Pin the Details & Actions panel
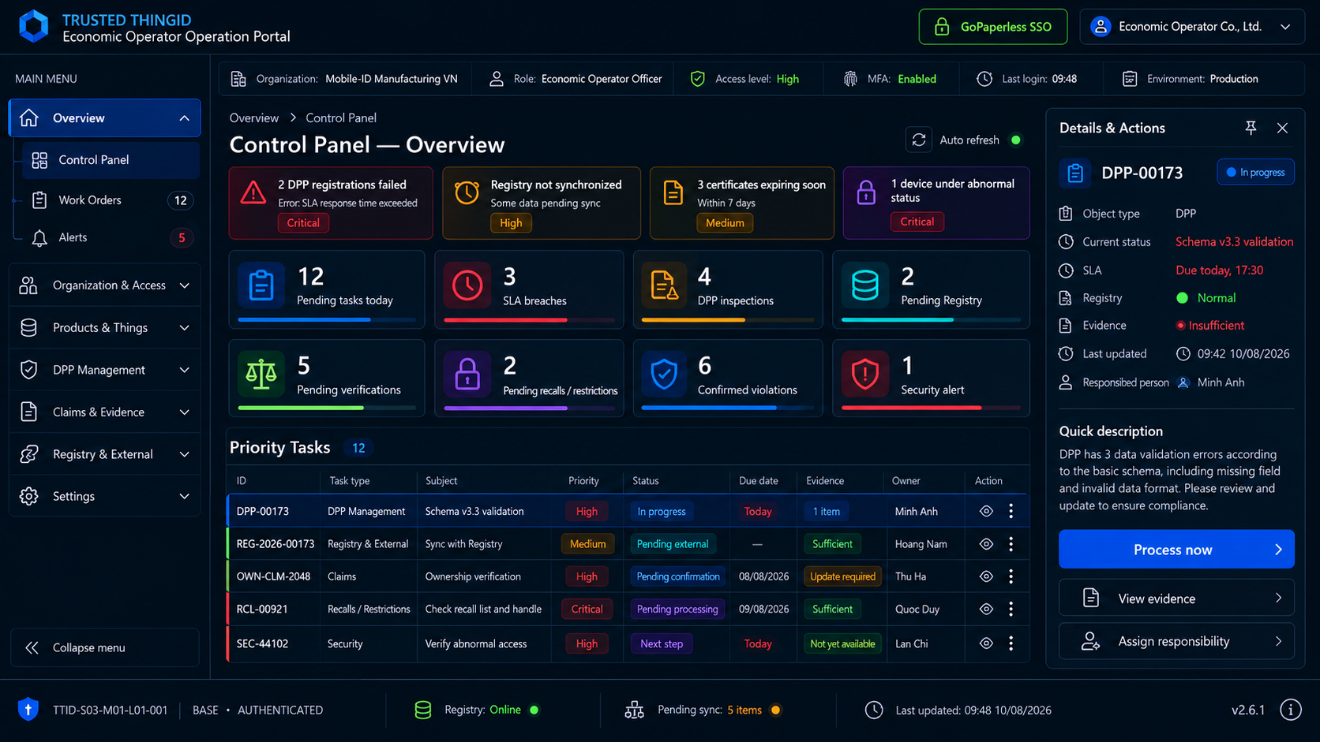1320x742 pixels. [1251, 128]
